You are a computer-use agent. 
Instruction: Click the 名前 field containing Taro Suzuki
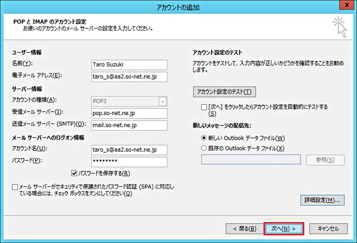(x=130, y=64)
